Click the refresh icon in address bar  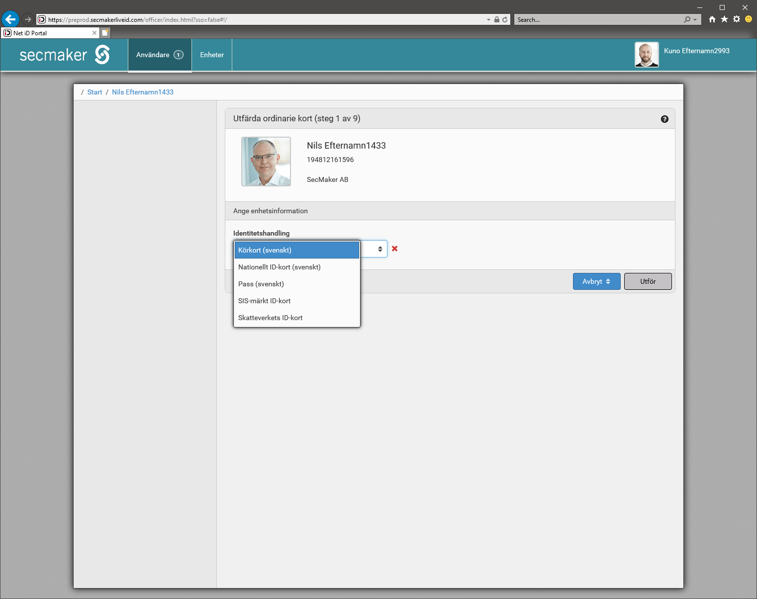click(x=505, y=20)
